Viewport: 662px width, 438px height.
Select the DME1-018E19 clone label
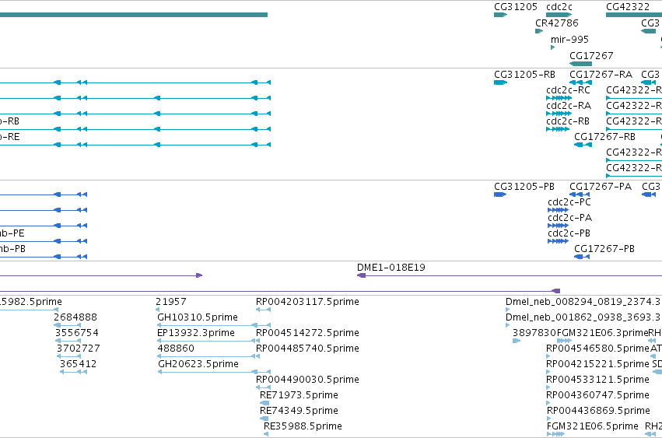(x=391, y=268)
